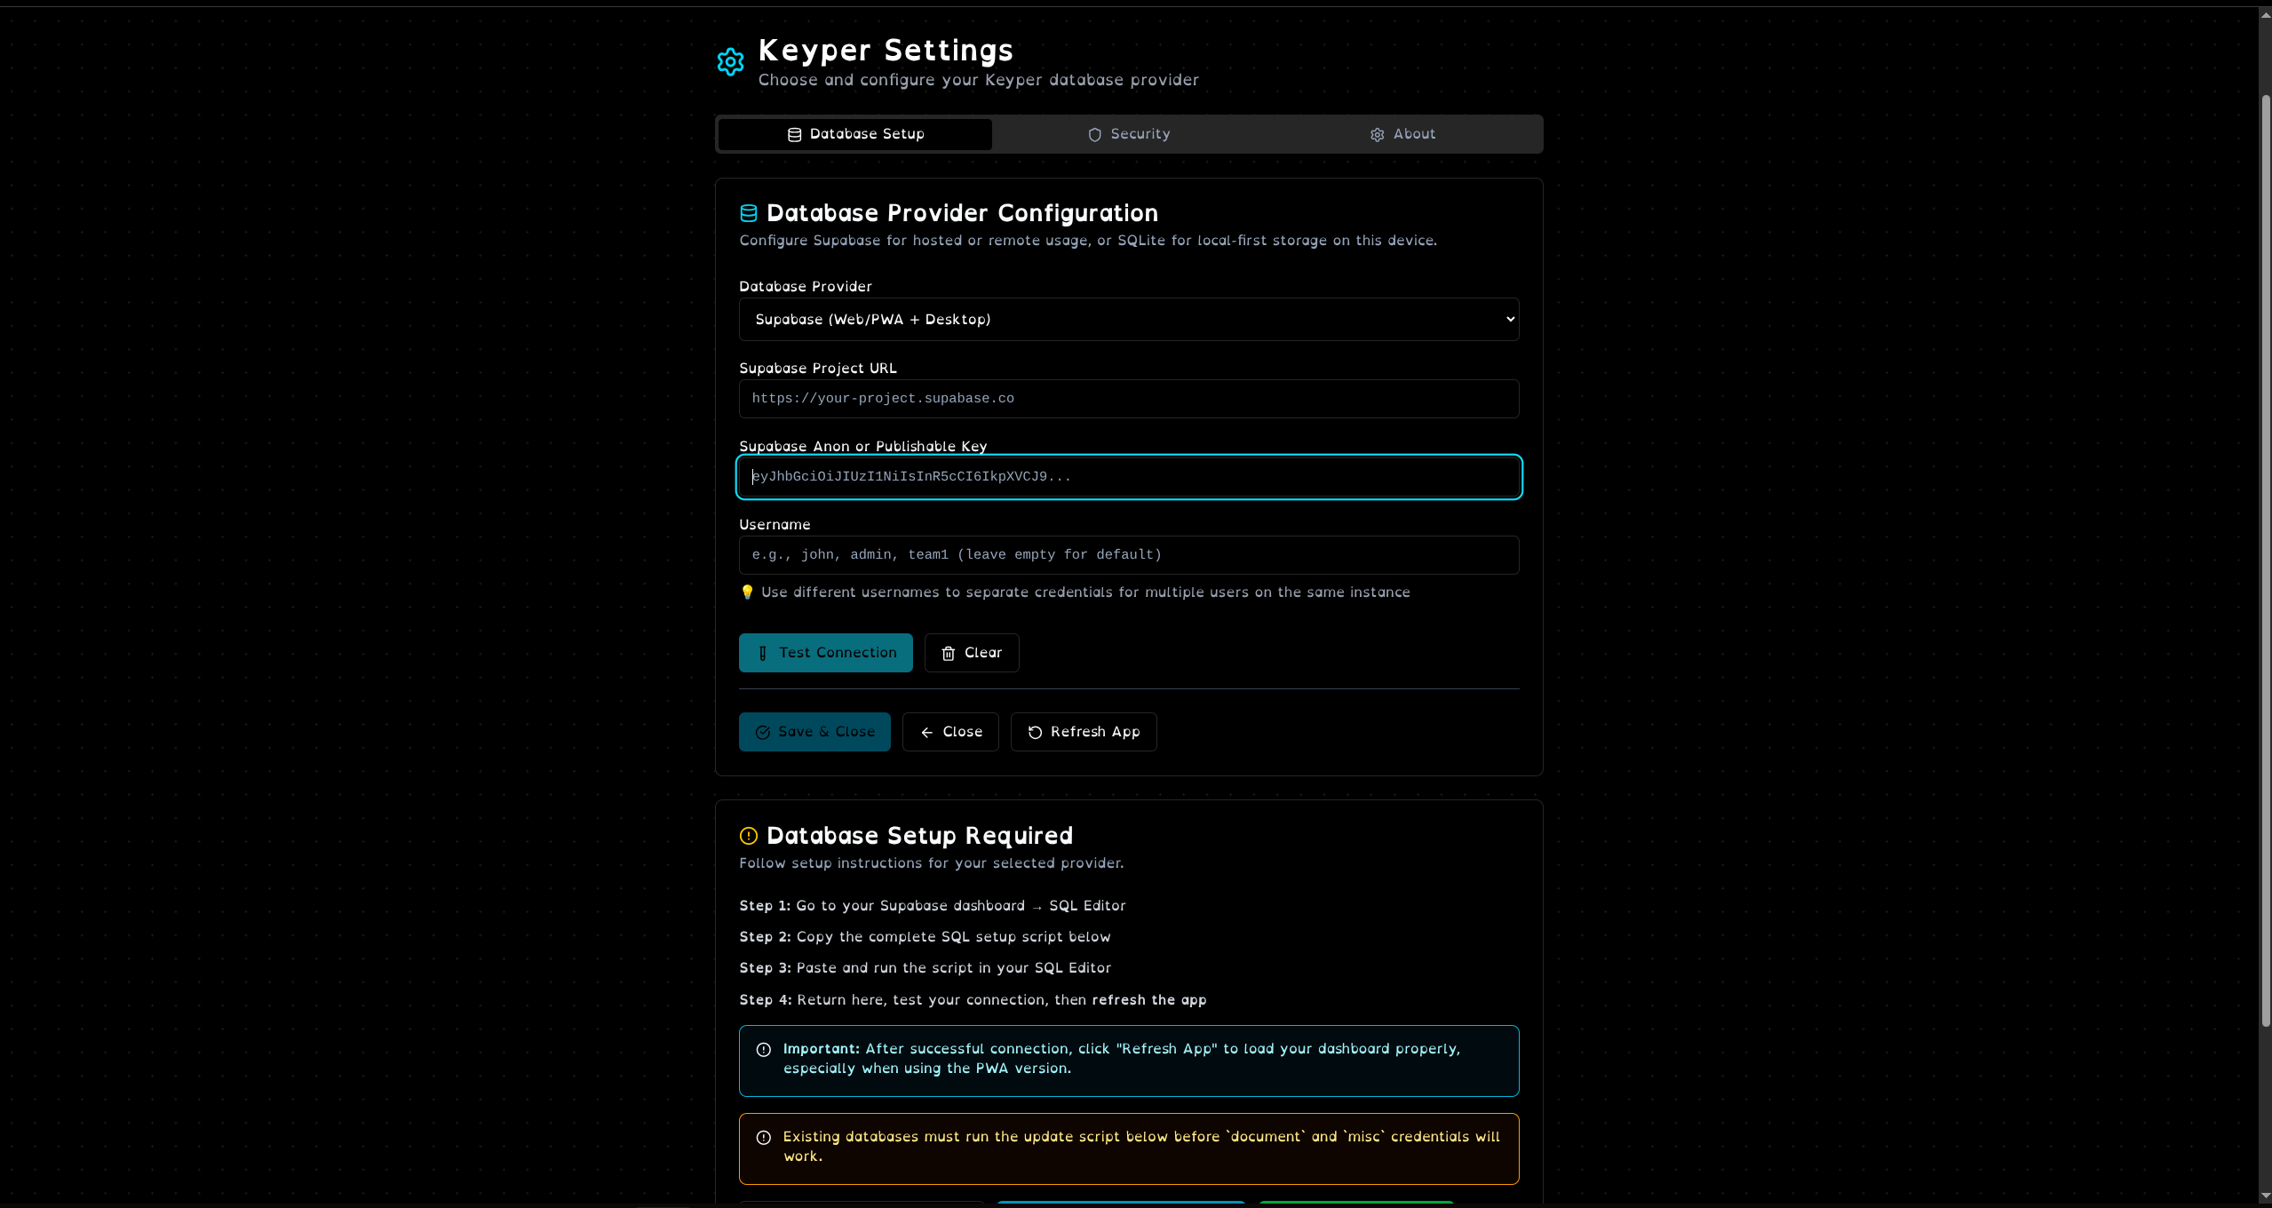Screen dimensions: 2272x1208
Task: Click 'Choose and configure your Keyper database provider' text
Action: point(978,80)
